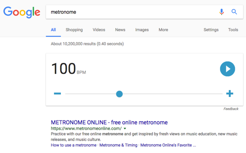Click the Feedback link below metronome

tap(231, 109)
